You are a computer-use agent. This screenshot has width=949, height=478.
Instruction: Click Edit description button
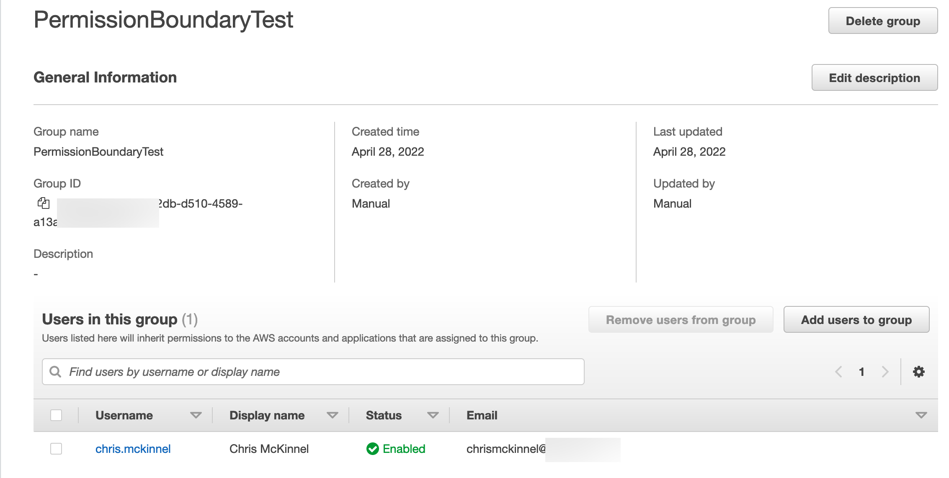tap(874, 78)
